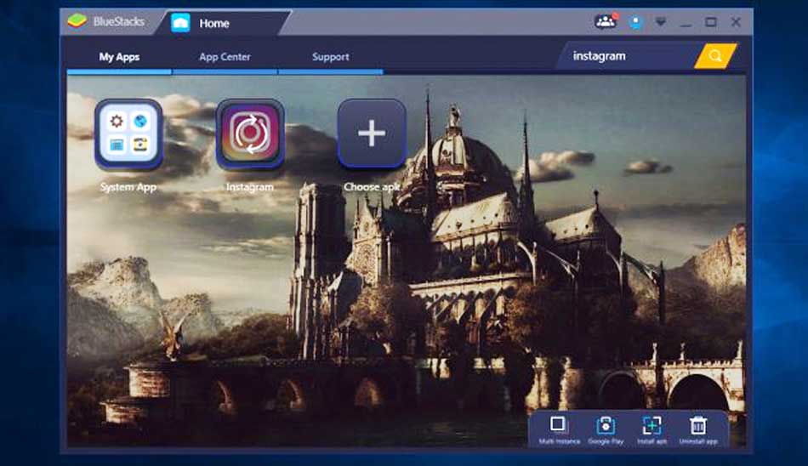Maximize the BlueStacks window
Viewport: 808px width, 466px height.
point(711,22)
